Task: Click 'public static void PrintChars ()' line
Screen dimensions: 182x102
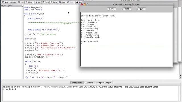Action: tap(44, 30)
